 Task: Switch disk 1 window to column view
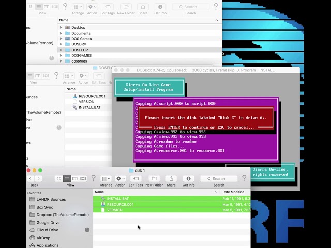pos(74,179)
